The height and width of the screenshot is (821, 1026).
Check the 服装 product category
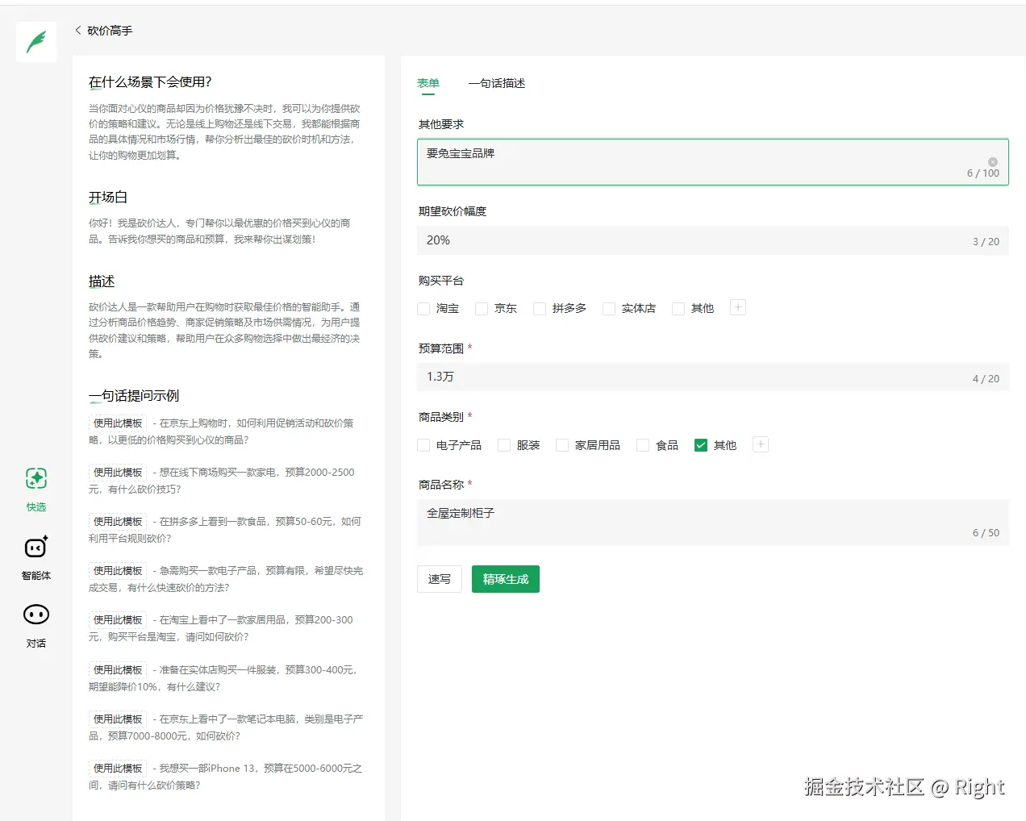coord(503,444)
